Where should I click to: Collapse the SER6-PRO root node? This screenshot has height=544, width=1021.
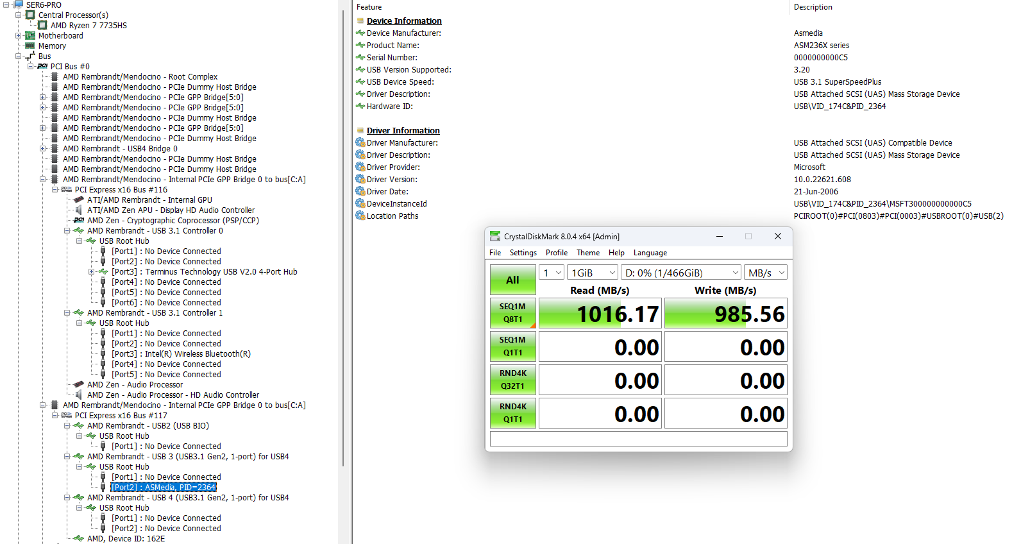[x=6, y=4]
